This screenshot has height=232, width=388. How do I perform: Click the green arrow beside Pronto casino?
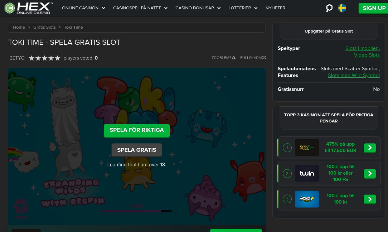click(370, 199)
